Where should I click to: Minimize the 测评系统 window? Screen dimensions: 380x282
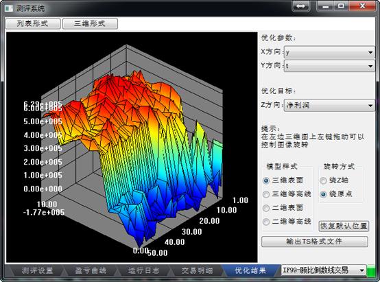click(x=326, y=6)
